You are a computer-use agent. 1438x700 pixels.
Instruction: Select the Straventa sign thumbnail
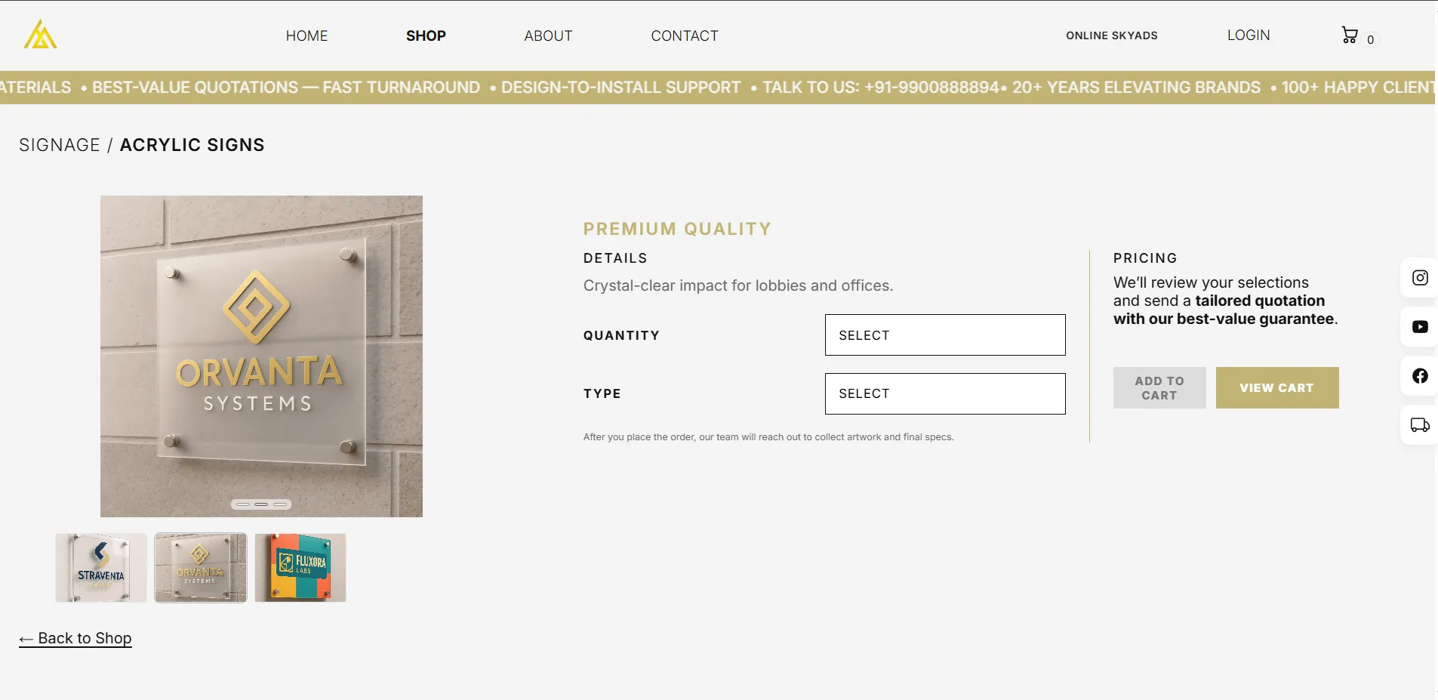[101, 568]
